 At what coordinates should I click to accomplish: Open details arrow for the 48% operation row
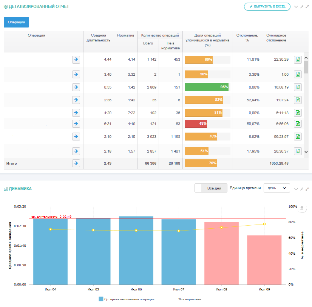(x=76, y=124)
